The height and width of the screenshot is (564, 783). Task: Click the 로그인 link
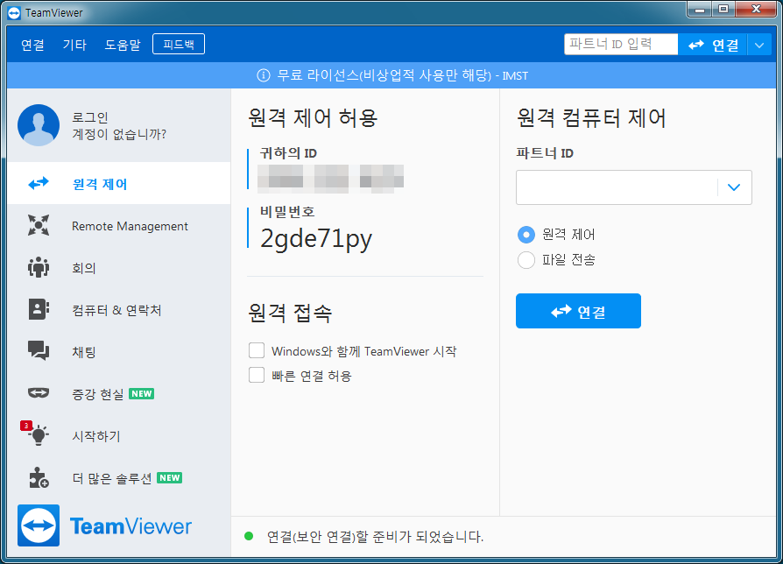(90, 117)
